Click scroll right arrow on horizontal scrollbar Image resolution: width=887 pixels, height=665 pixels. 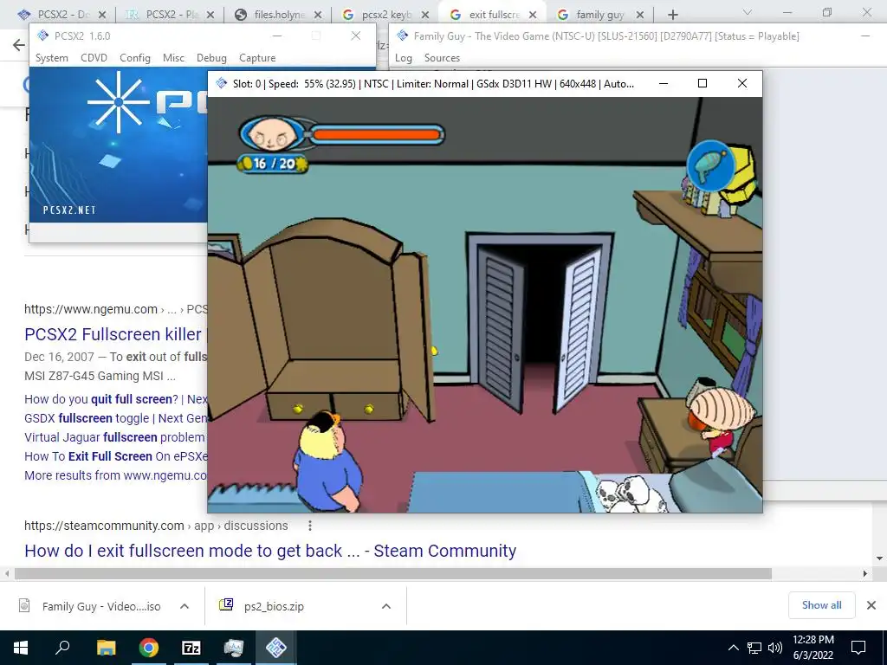pos(865,573)
